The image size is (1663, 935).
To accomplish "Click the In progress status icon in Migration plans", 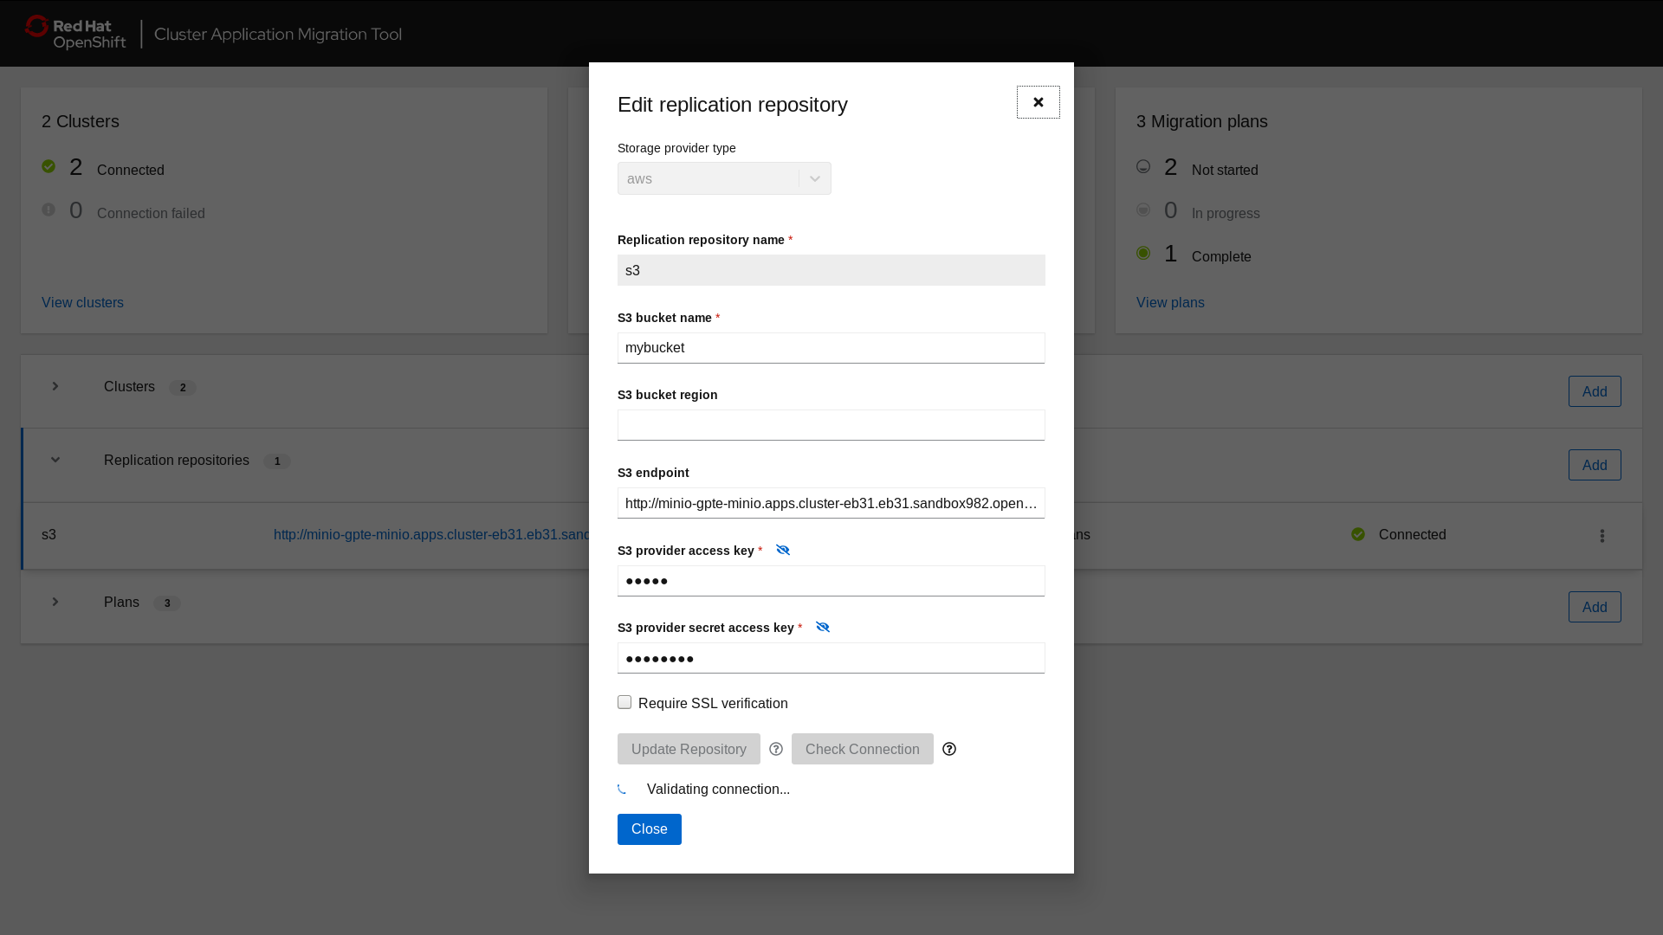I will pyautogui.click(x=1143, y=210).
